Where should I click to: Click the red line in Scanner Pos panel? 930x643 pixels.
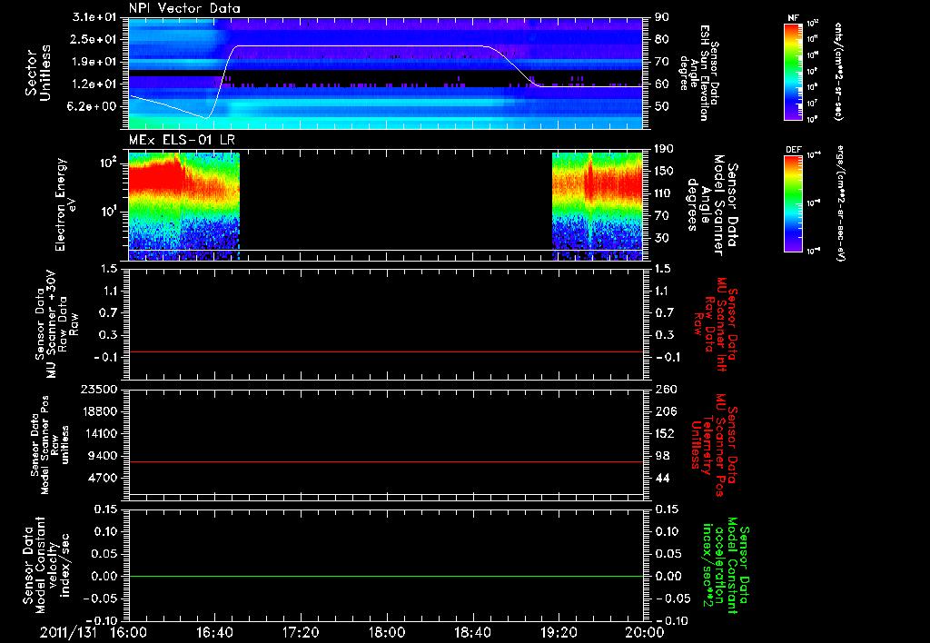(386, 461)
